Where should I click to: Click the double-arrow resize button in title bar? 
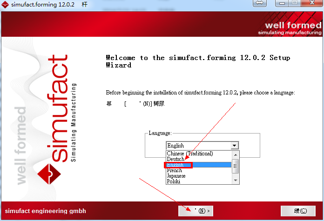(x=260, y=3)
